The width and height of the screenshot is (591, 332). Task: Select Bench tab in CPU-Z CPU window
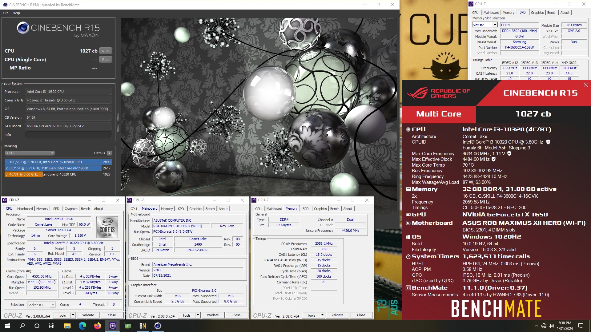click(x=86, y=209)
